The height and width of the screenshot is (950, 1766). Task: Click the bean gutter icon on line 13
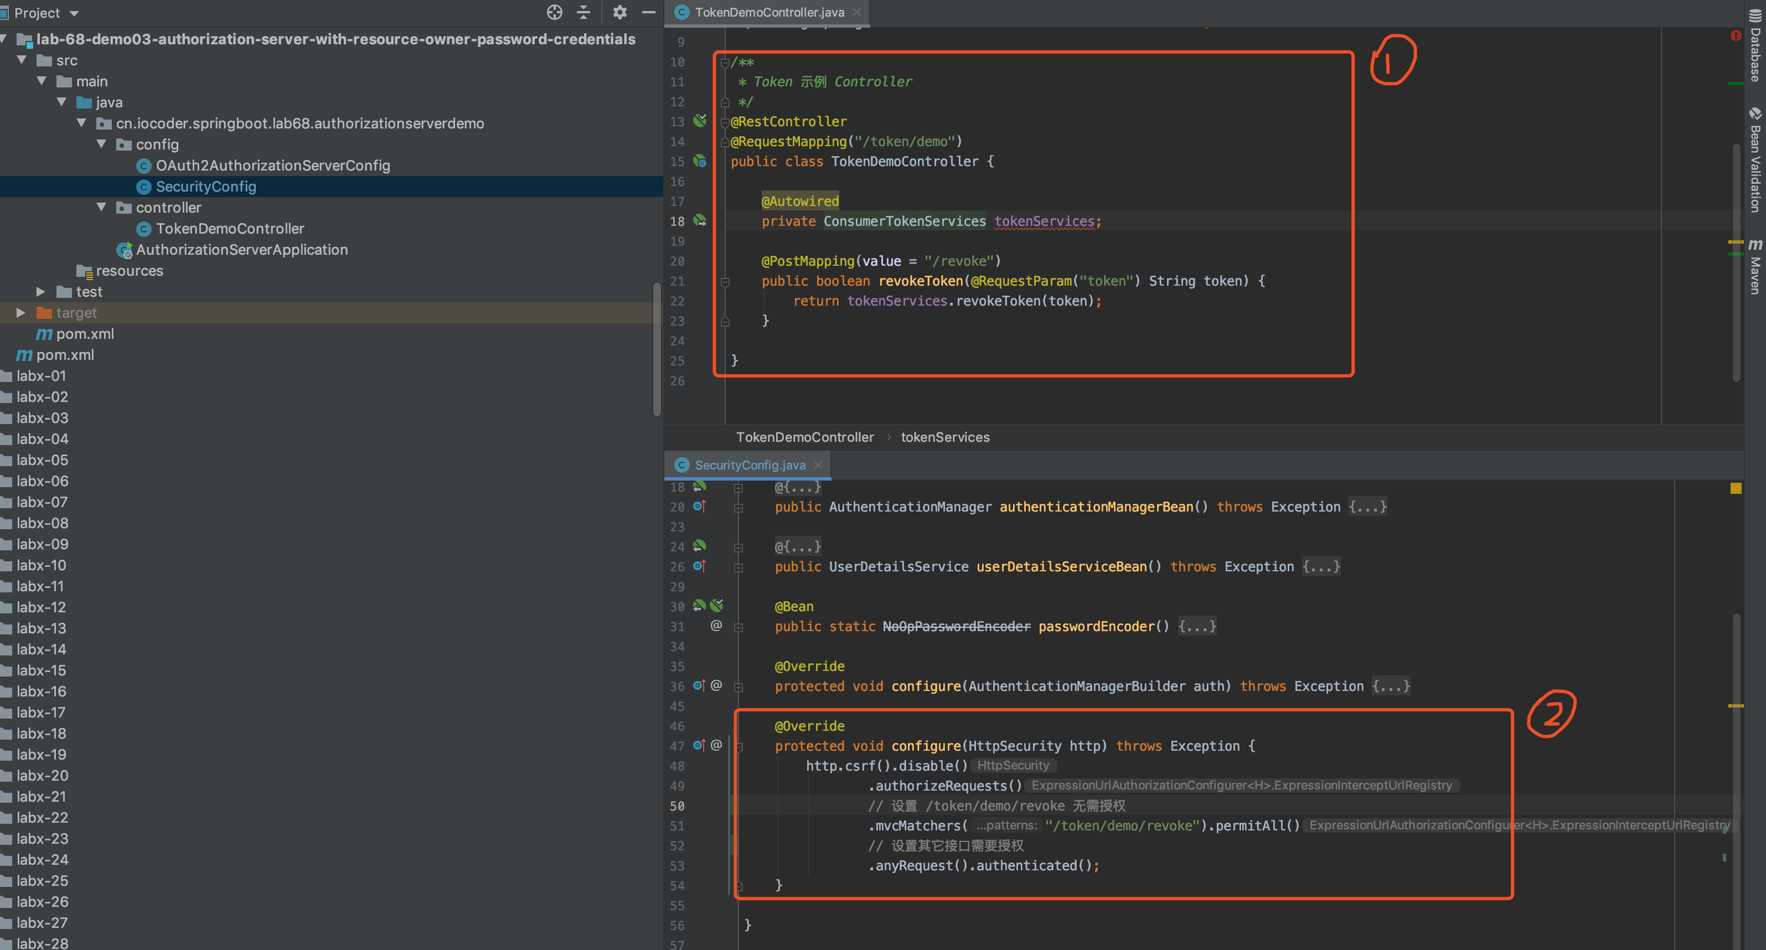[x=699, y=121]
